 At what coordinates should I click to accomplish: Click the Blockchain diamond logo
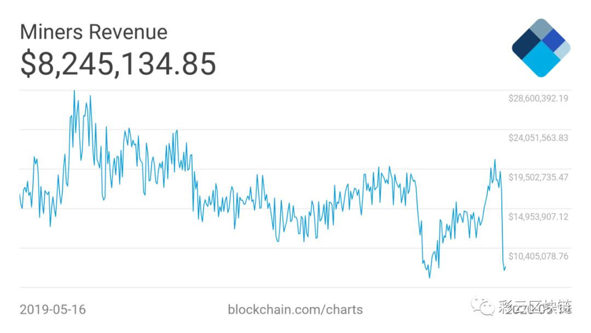(x=541, y=48)
